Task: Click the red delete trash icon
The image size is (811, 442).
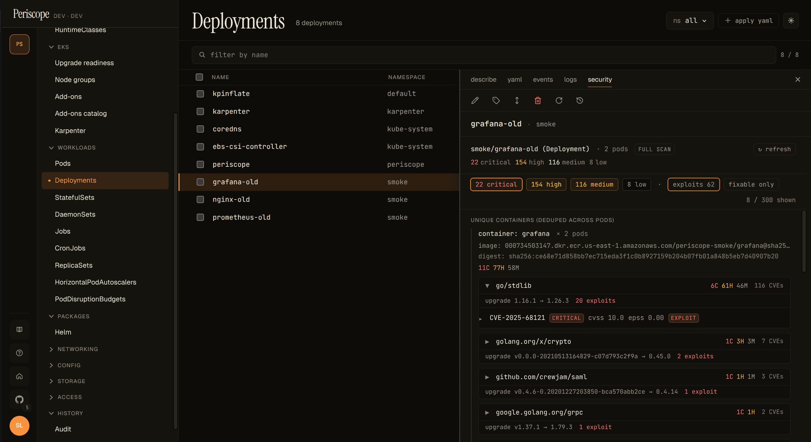Action: (x=538, y=101)
